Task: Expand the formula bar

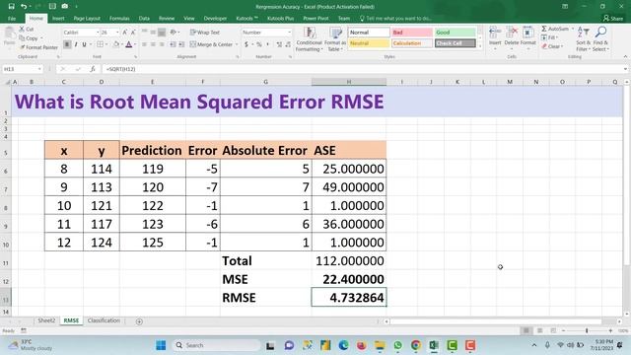Action: 625,69
